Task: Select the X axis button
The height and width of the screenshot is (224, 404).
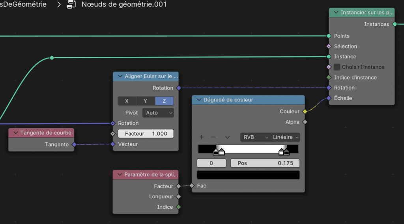Action: pos(127,101)
